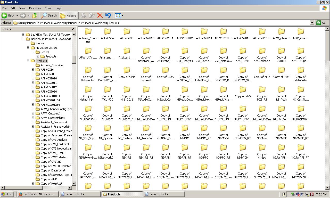This screenshot has width=330, height=198.
Task: Open the Search magnifier toolbar button
Action: [x=49, y=15]
